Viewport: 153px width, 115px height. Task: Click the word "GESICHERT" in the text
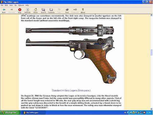41,108
